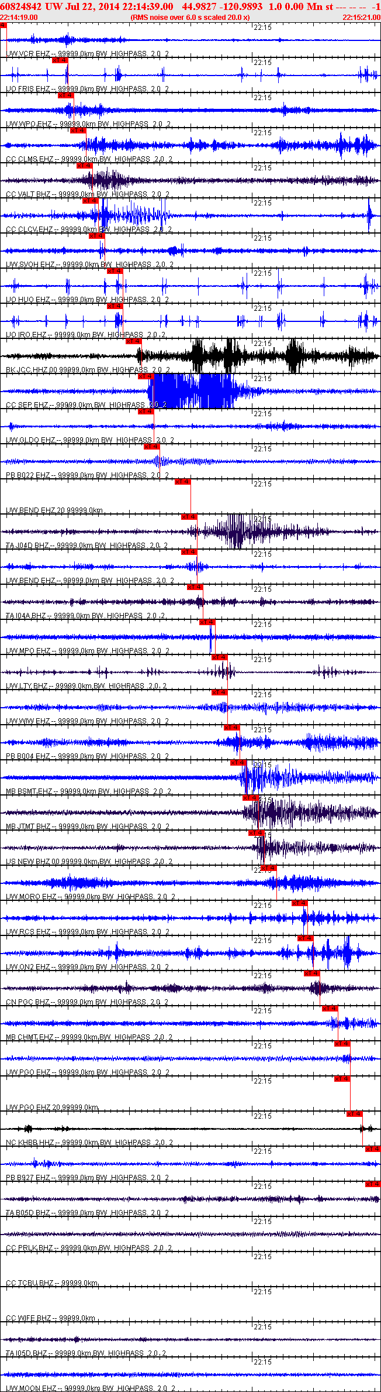381x1392 pixels.
Task: Select the PB B022 EHZ trace label
Action: (x=88, y=475)
